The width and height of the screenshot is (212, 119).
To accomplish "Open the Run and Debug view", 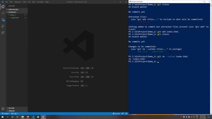I will [3, 26].
